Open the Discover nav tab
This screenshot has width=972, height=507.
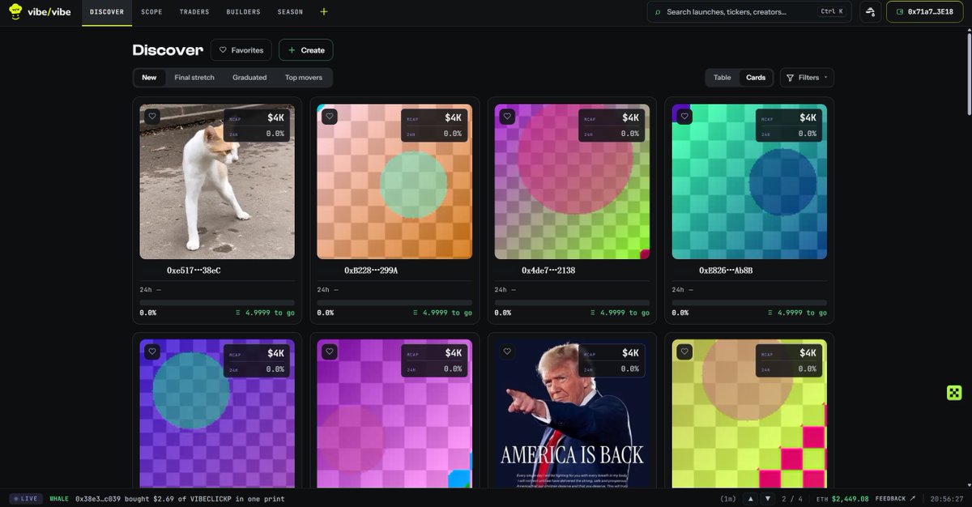click(x=107, y=12)
